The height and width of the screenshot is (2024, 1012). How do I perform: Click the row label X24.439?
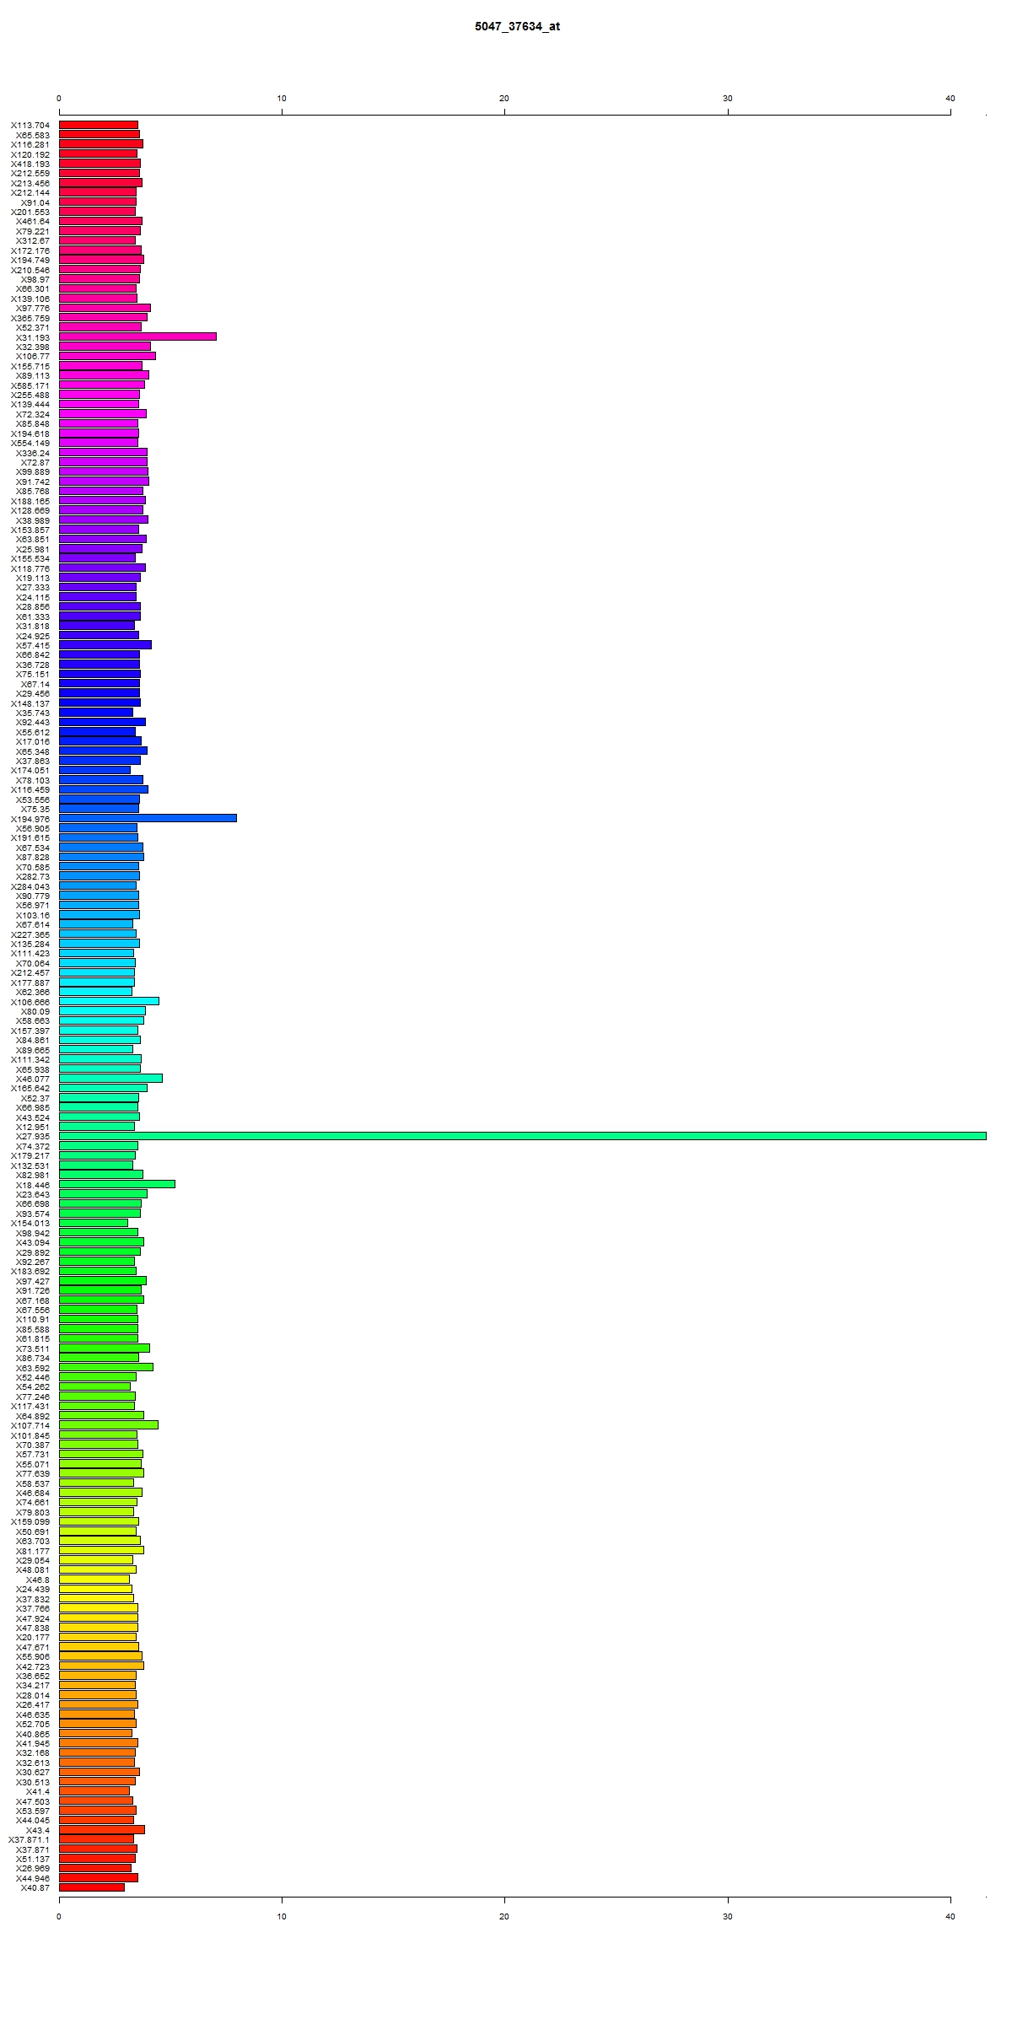tap(33, 1590)
